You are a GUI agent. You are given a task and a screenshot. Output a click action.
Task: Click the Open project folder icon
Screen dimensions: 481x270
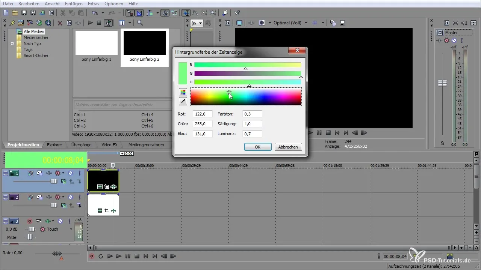tap(15, 12)
